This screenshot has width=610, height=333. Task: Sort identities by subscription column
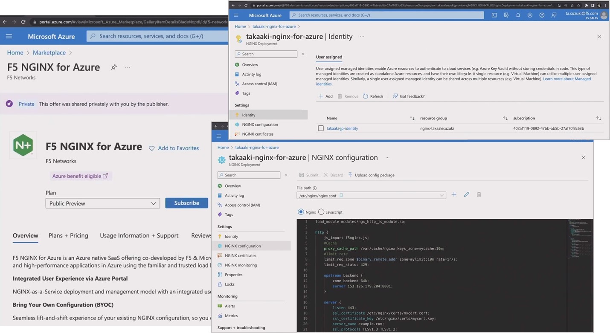pyautogui.click(x=599, y=119)
